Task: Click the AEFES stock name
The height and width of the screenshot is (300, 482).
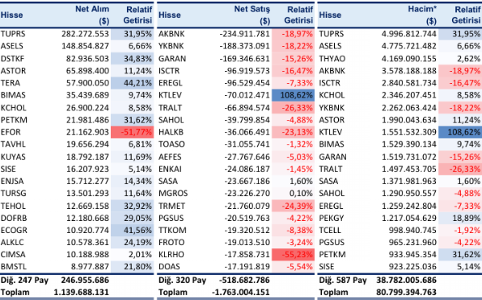Action: pos(170,156)
